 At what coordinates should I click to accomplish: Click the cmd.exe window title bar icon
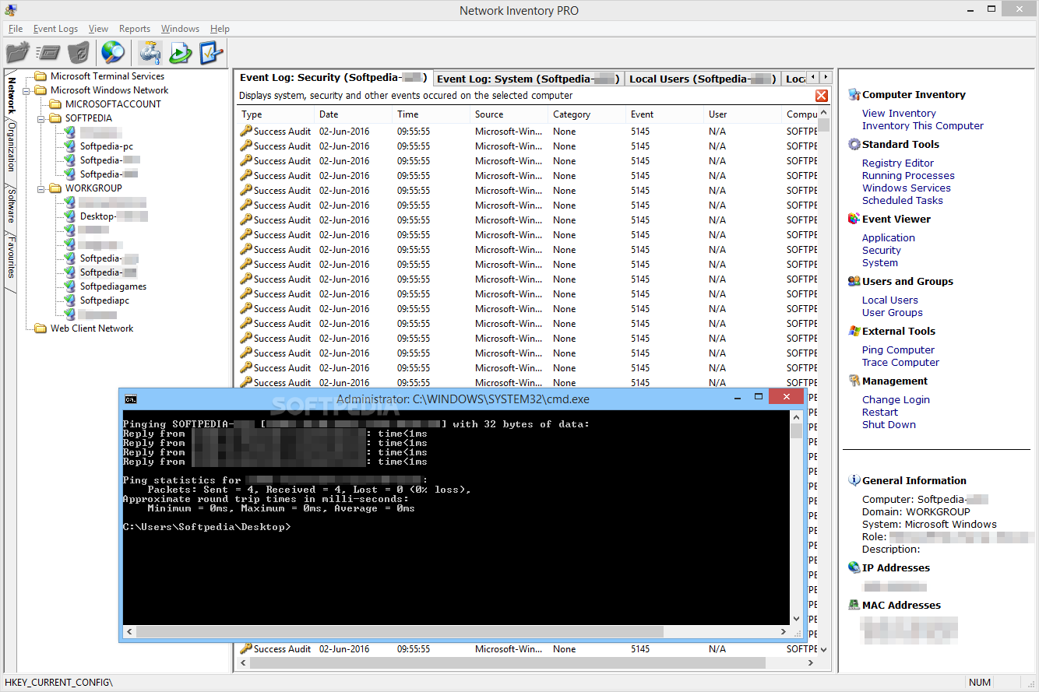point(131,399)
